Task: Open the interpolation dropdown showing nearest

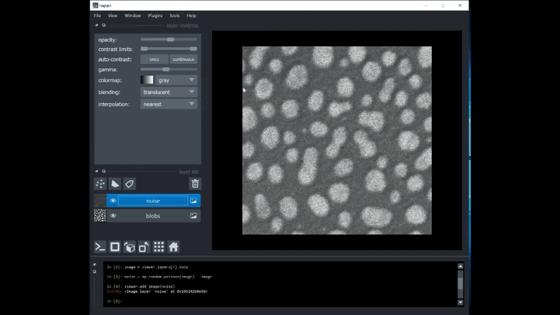Action: (169, 104)
